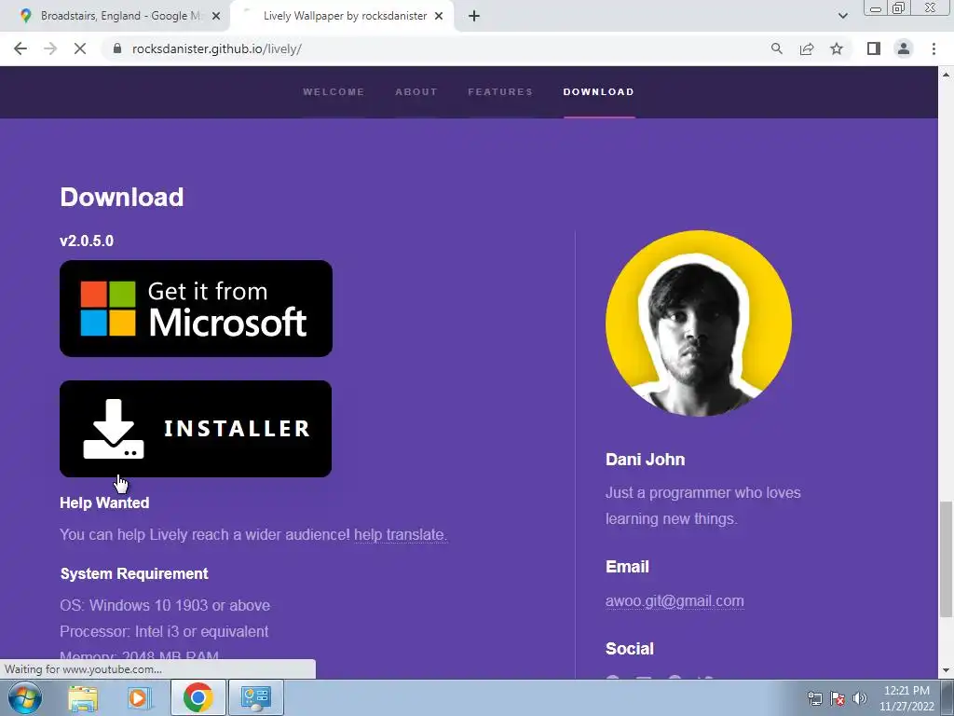Open Chrome's three-dot menu
The width and height of the screenshot is (954, 716).
pyautogui.click(x=934, y=48)
